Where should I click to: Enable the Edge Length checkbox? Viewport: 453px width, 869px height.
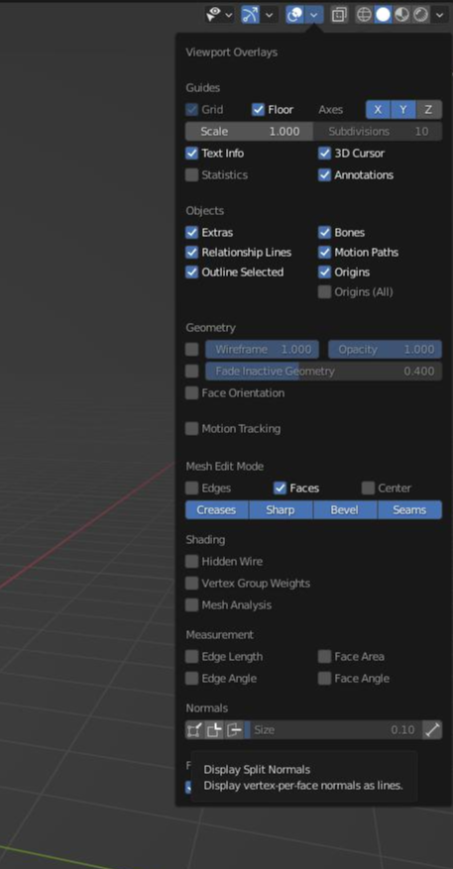coord(192,657)
